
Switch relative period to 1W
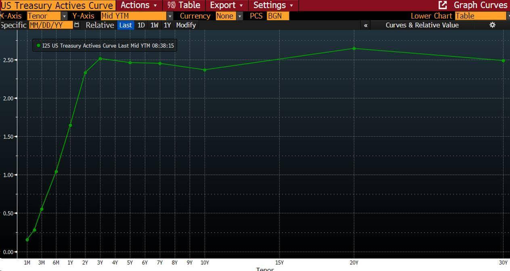(x=154, y=25)
